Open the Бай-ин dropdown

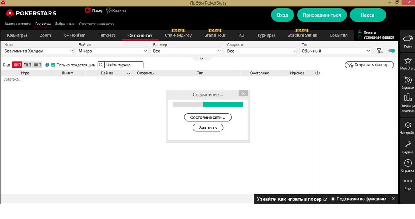coord(112,51)
